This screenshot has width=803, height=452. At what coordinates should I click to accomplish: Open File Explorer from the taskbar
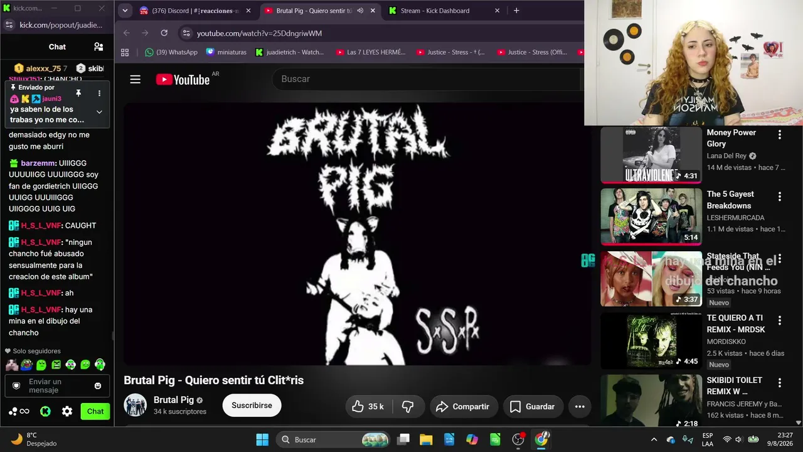[x=426, y=439]
